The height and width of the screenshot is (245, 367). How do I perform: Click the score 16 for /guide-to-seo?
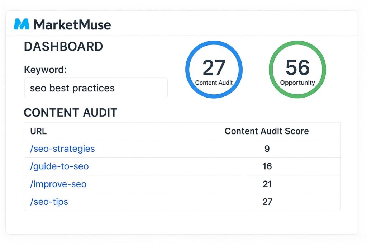click(267, 166)
